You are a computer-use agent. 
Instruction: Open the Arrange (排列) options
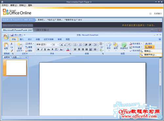(115, 47)
